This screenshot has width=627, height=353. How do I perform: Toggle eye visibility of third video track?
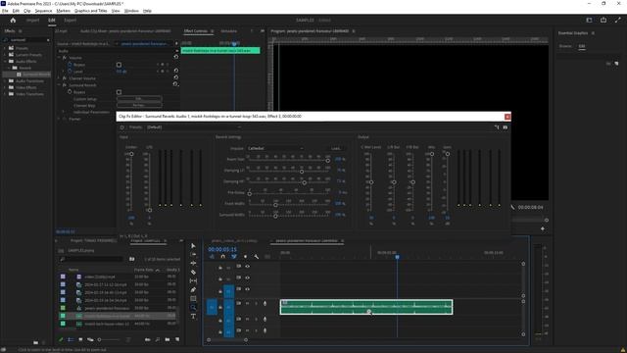(247, 289)
